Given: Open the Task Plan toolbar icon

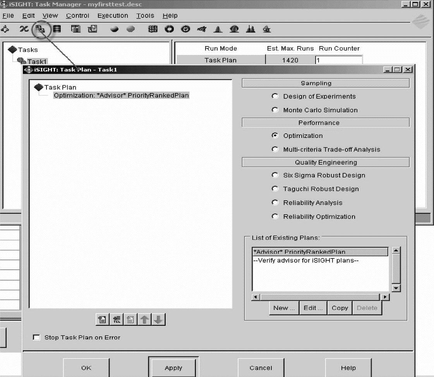Looking at the screenshot, I should tap(40, 29).
